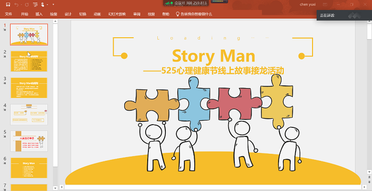Select slide 5 thumbnail with red title
This screenshot has width=372, height=191.
point(29,141)
